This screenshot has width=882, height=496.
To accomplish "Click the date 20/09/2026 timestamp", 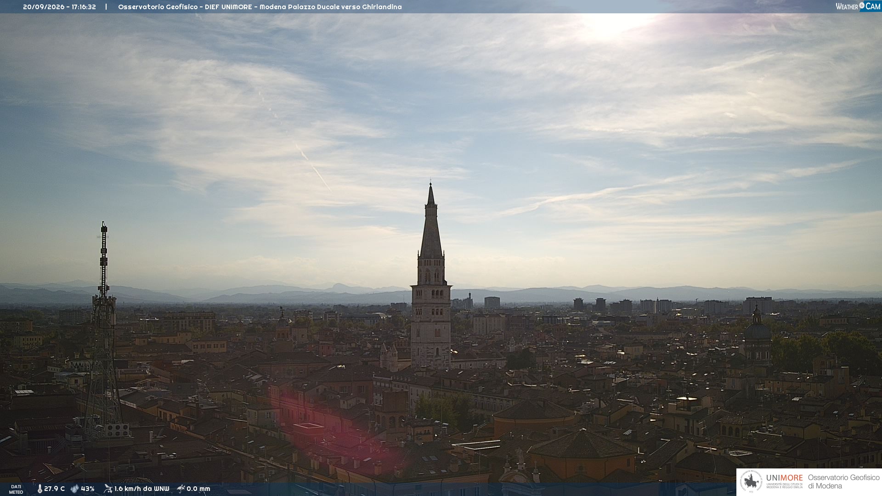I will point(44,7).
